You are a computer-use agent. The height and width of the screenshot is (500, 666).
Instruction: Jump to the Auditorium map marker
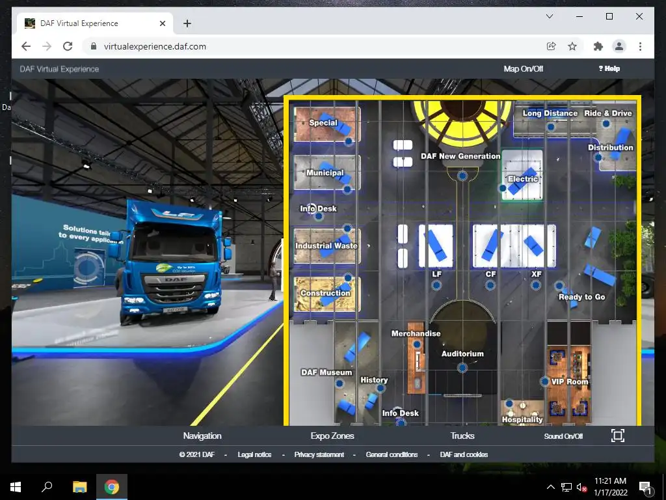tap(462, 368)
